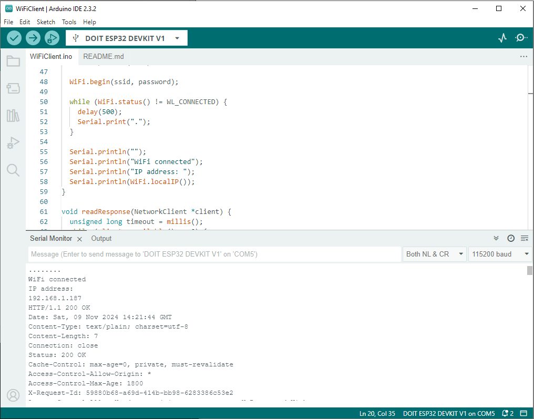Click the Arduino IDE title bar app icon
The width and height of the screenshot is (534, 419).
point(9,8)
